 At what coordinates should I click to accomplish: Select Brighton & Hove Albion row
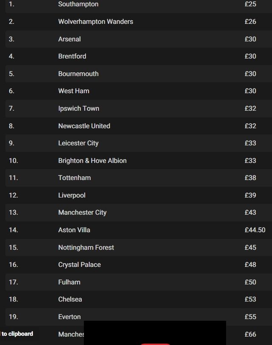coord(92,161)
